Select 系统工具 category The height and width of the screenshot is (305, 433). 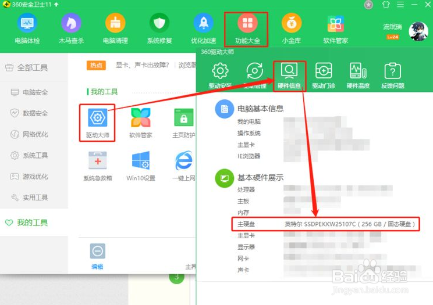[x=29, y=155]
